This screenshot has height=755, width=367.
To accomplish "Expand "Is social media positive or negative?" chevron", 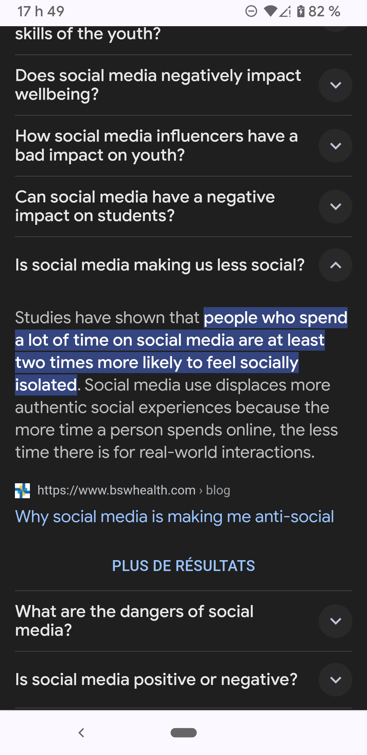I will [335, 680].
